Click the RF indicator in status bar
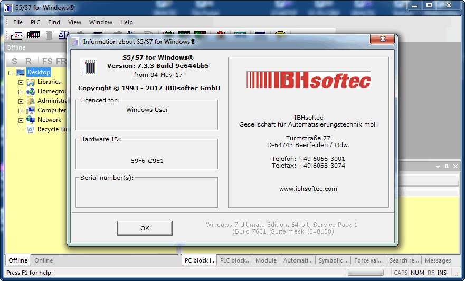The width and height of the screenshot is (465, 281). [x=431, y=273]
